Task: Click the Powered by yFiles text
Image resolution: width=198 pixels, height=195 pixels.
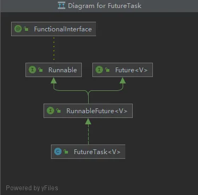Action: [32, 188]
